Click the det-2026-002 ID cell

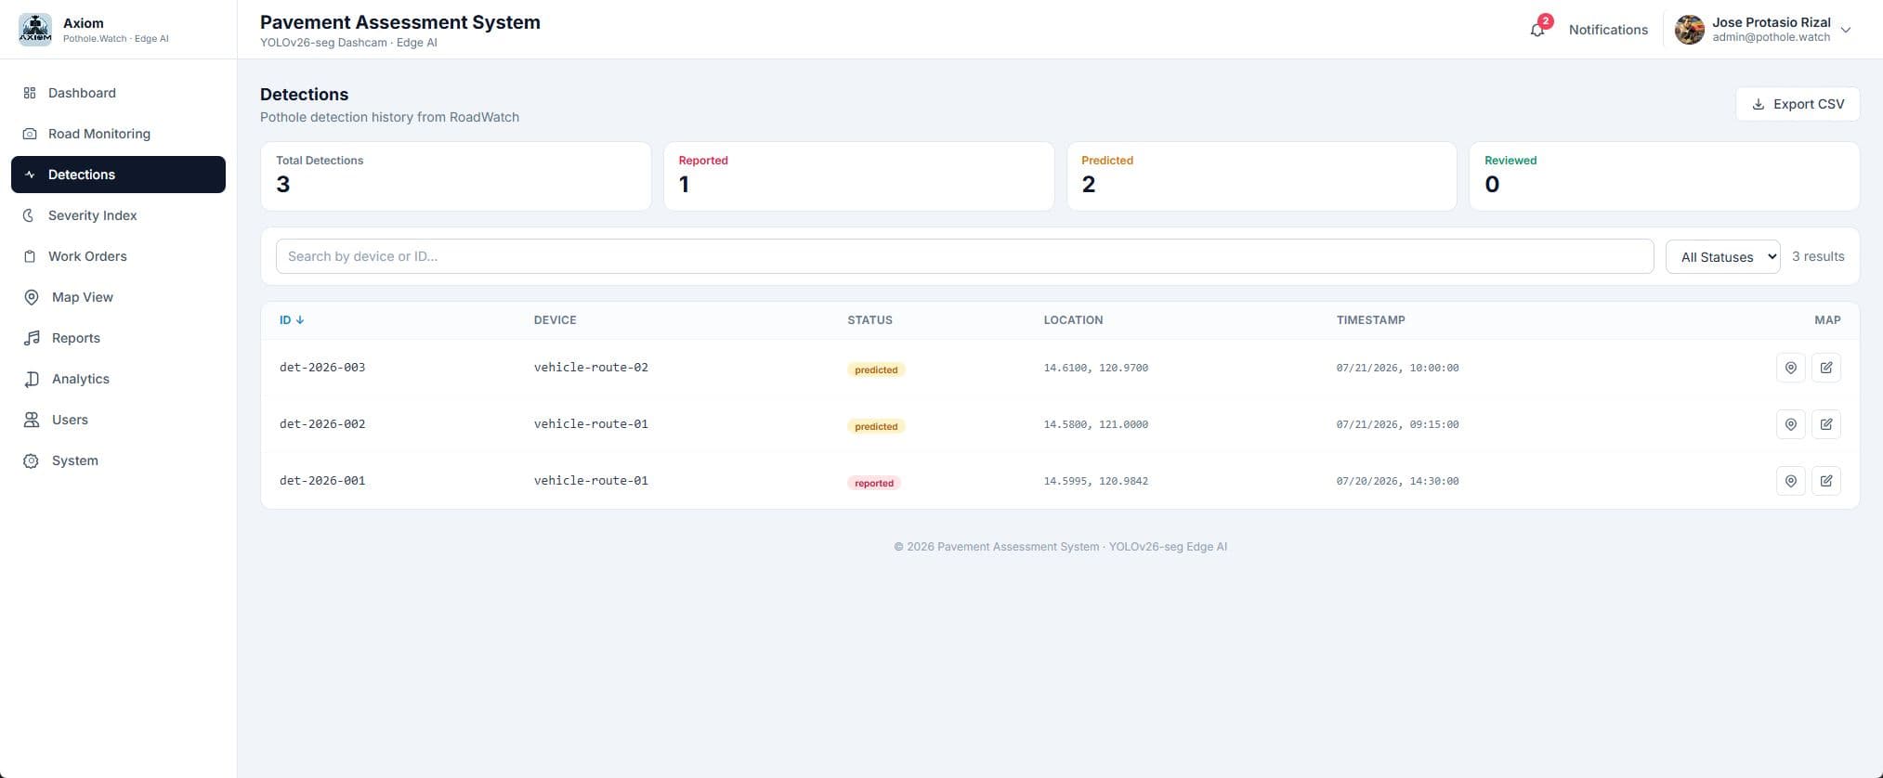[322, 424]
